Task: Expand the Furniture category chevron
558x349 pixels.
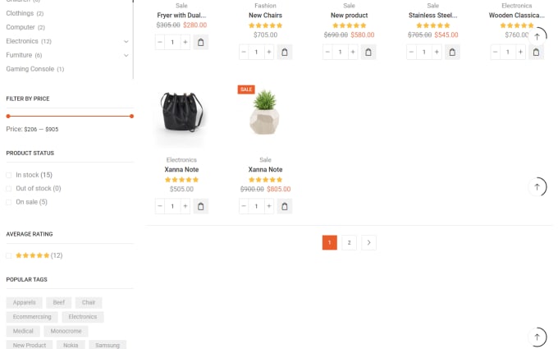Action: pyautogui.click(x=126, y=55)
